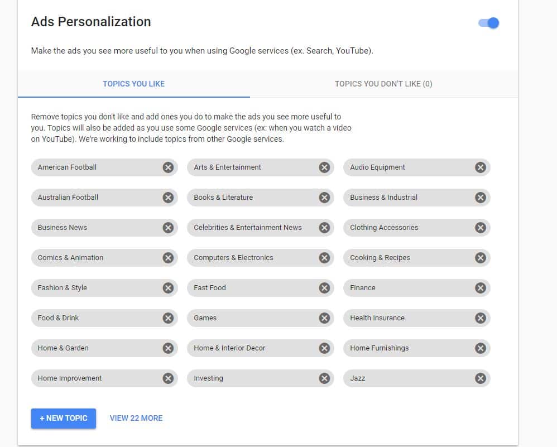Screen dimensions: 557x447
Task: Disable Ads Personalization
Action: click(487, 22)
